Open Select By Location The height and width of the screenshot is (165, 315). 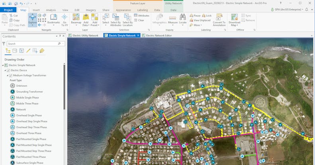pos(127,20)
